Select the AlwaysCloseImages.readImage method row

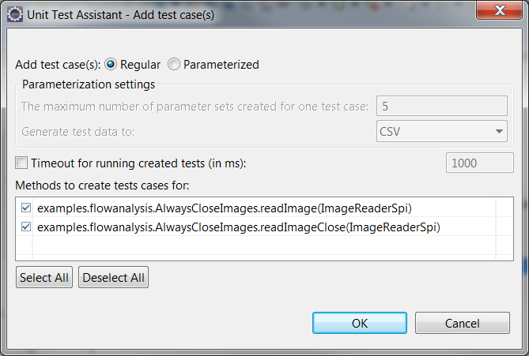(264, 208)
